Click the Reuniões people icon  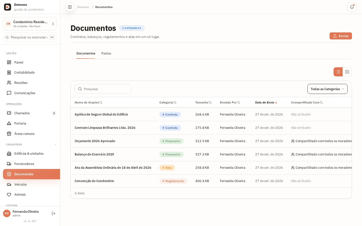[9, 83]
